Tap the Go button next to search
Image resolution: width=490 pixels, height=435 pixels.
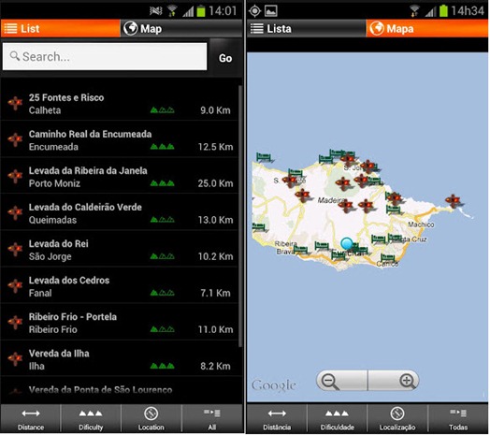[225, 58]
